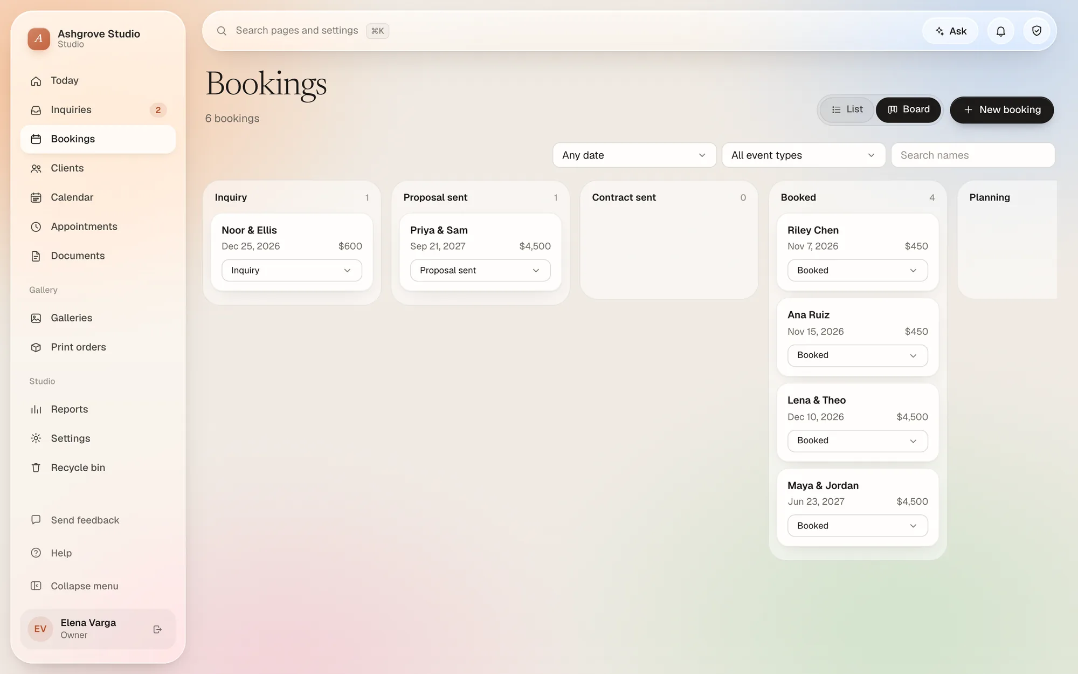Click the Proposal sent column header
This screenshot has width=1078, height=674.
(x=435, y=197)
